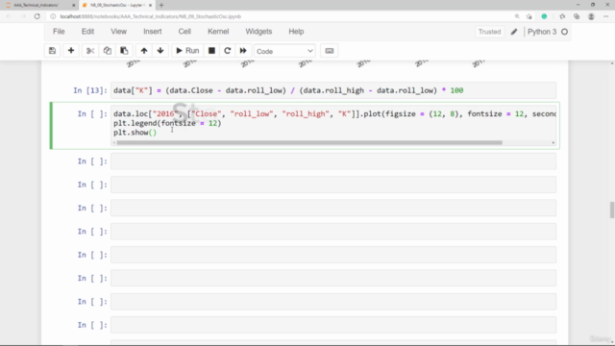The width and height of the screenshot is (615, 346).
Task: Click the eighth empty code cell
Action: [333, 325]
